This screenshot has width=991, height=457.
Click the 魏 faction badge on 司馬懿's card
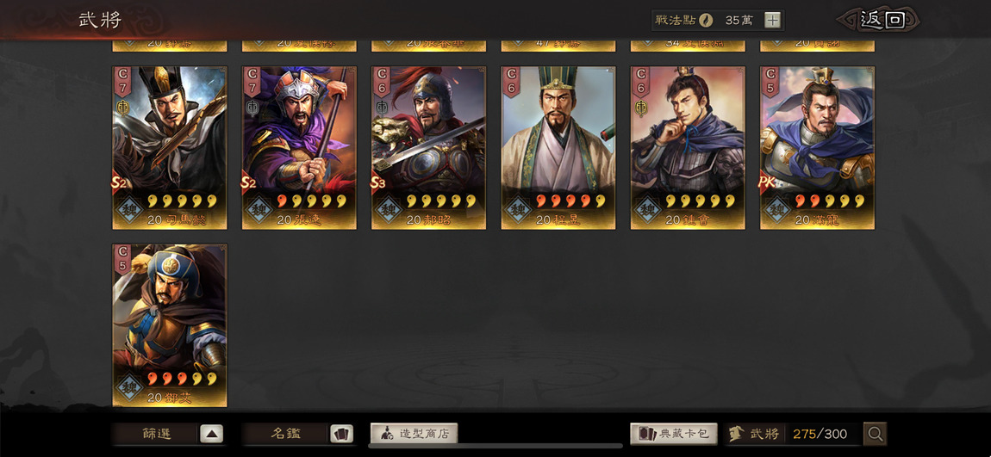click(x=129, y=209)
